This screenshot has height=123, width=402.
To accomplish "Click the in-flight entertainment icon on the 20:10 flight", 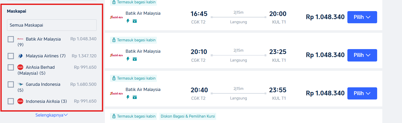I will (x=135, y=59).
